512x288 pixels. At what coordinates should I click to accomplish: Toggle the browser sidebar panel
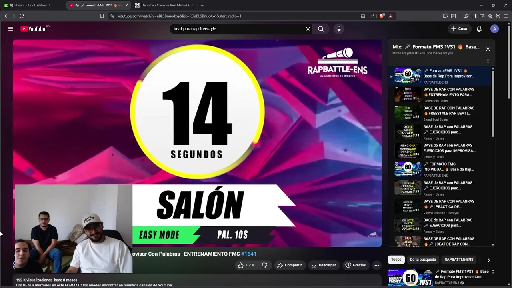coord(474,16)
